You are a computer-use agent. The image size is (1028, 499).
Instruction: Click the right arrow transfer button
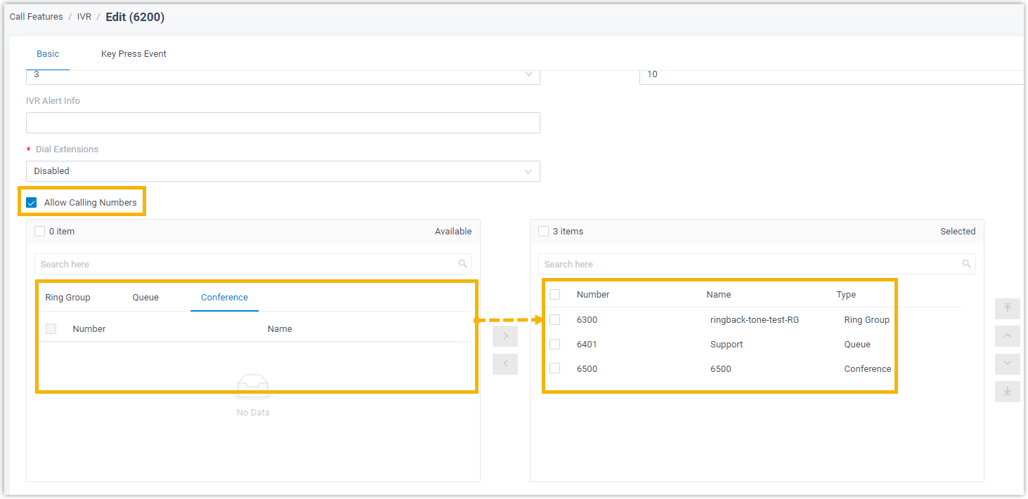(x=505, y=337)
